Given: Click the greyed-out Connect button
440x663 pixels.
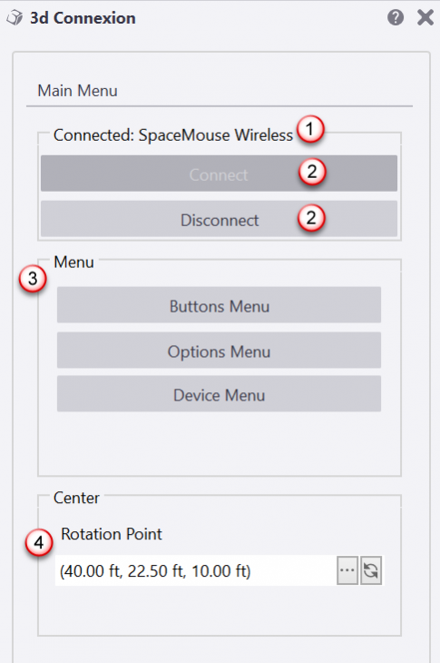Looking at the screenshot, I should [219, 173].
